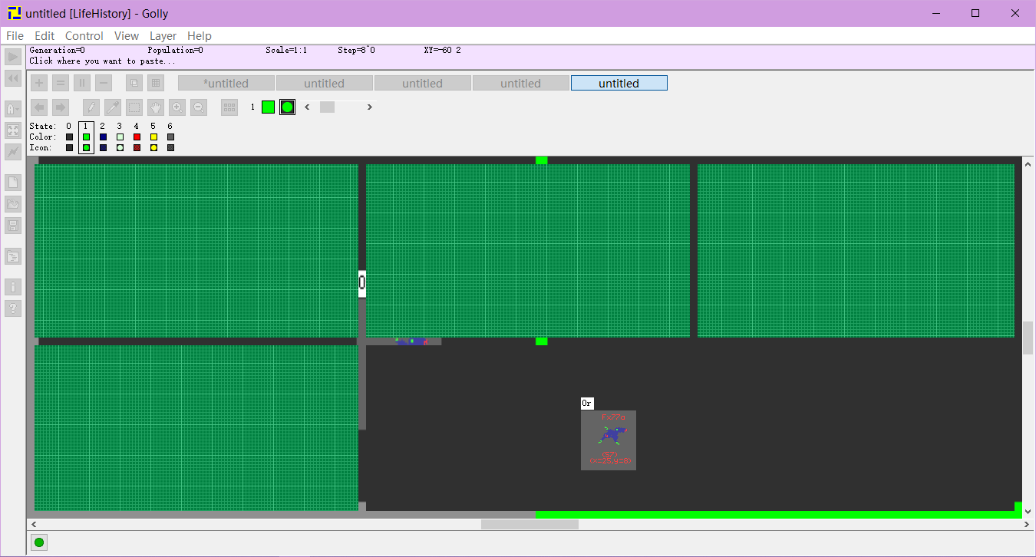Screen dimensions: 1036x557
Task: Select the zoom out tool
Action: click(x=199, y=107)
